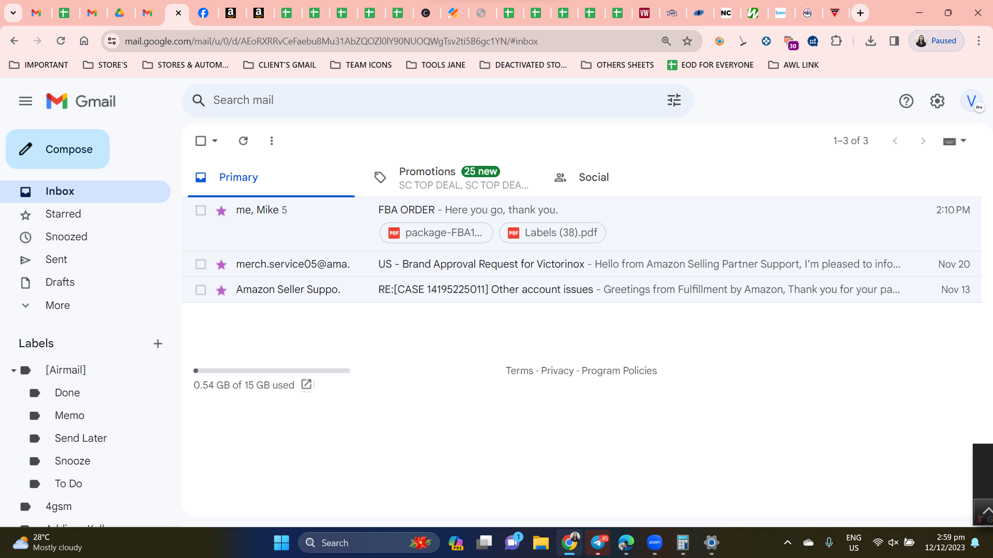Open storage management link icon
The height and width of the screenshot is (558, 993).
[306, 384]
